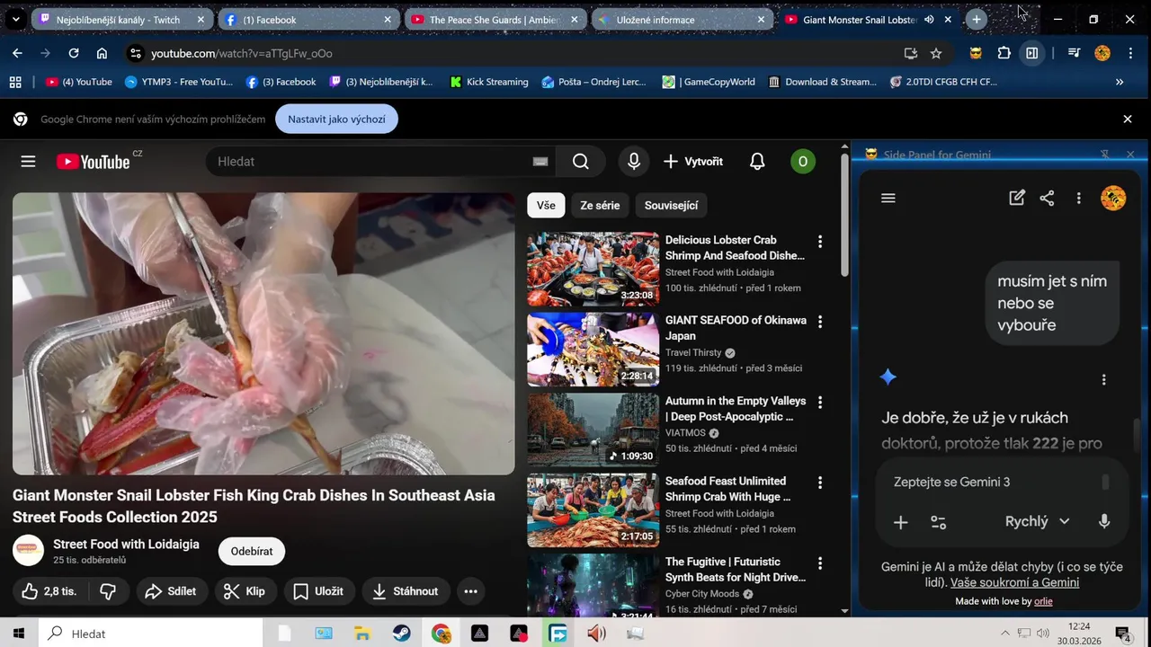1151x647 pixels.
Task: Reload the page
Action: pos(74,54)
